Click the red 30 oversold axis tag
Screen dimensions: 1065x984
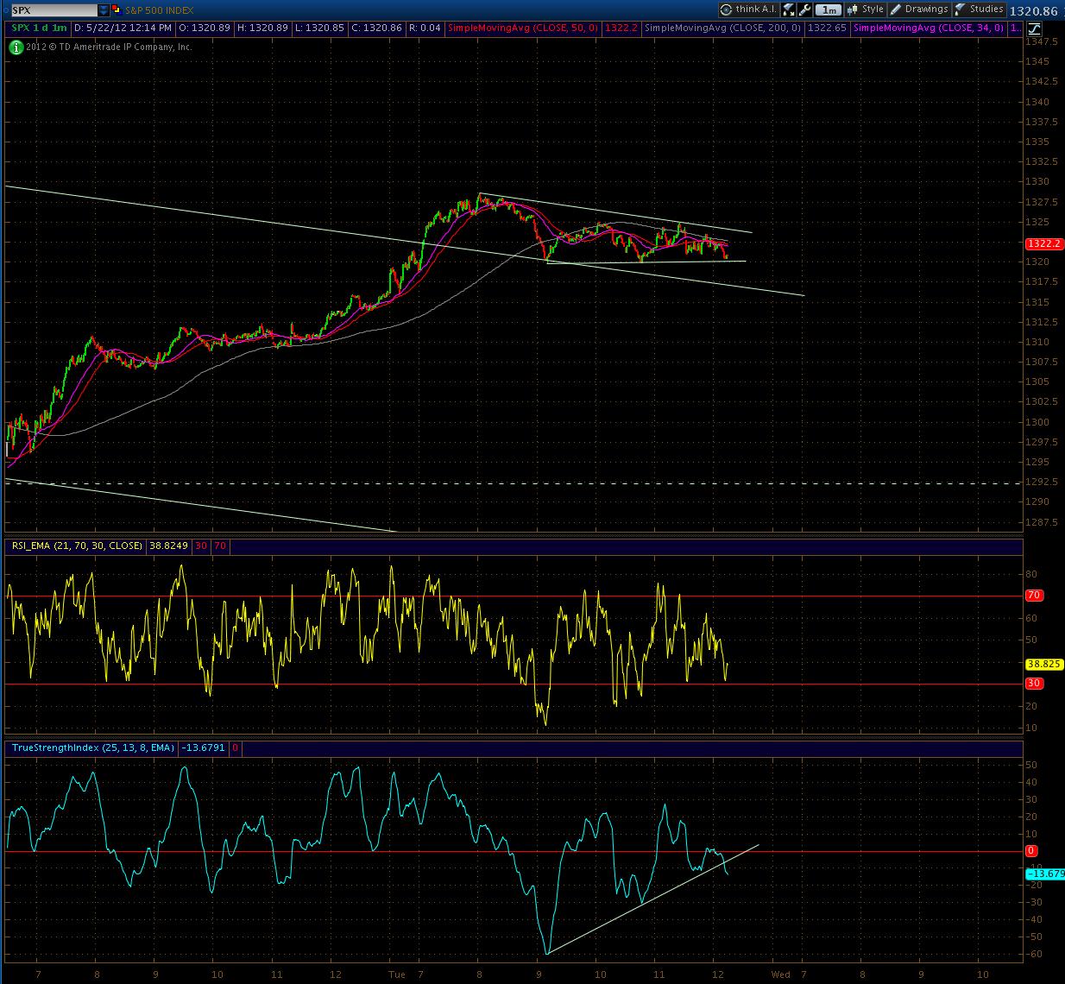tap(1034, 684)
